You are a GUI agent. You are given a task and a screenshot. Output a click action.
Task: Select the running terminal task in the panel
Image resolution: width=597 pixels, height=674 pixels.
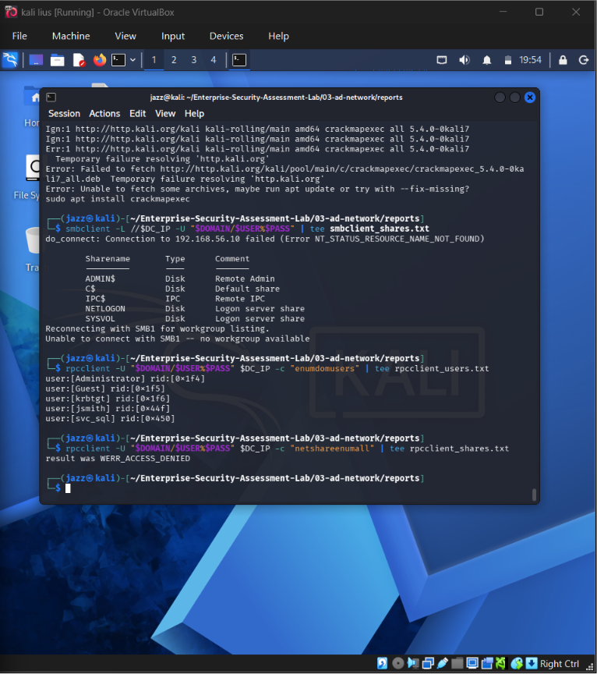(239, 60)
